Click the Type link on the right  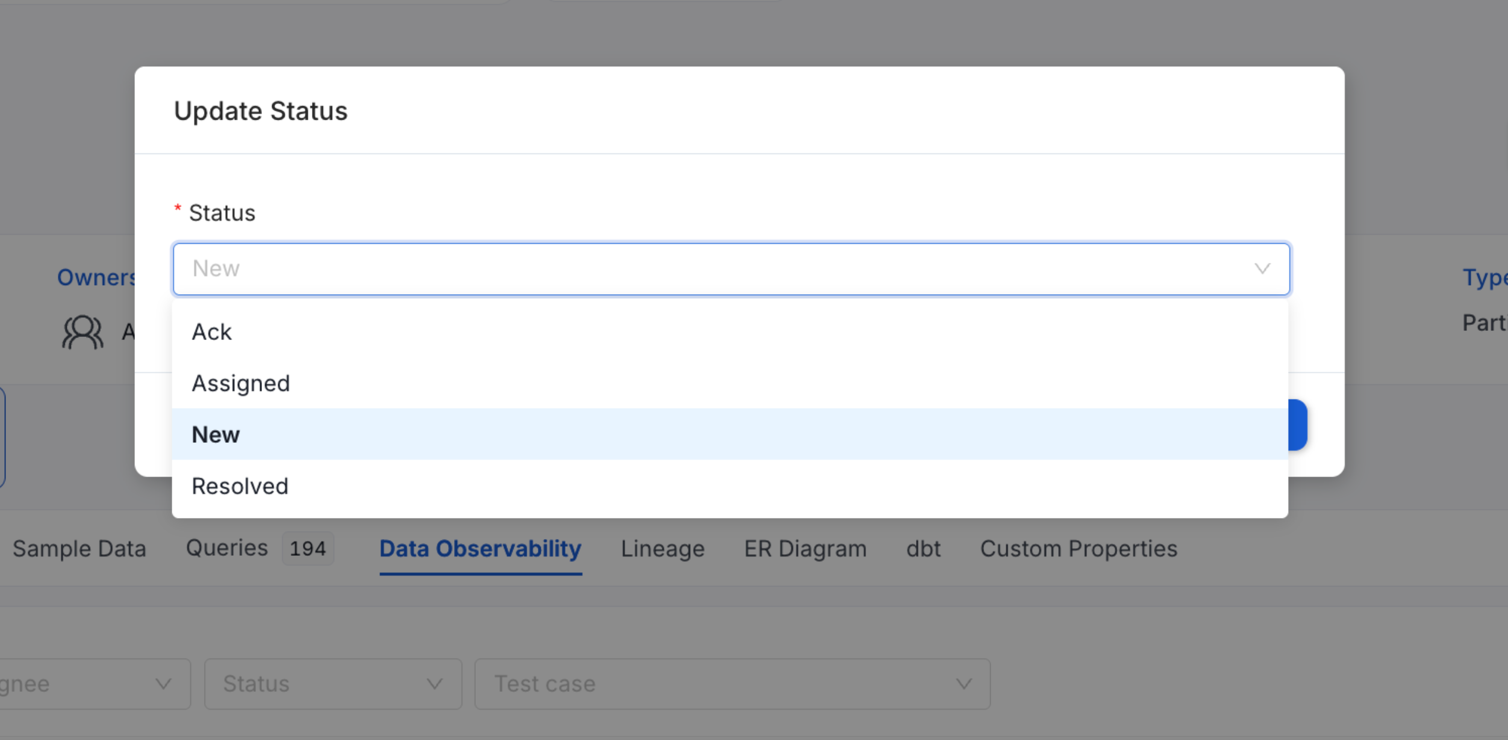pyautogui.click(x=1486, y=277)
